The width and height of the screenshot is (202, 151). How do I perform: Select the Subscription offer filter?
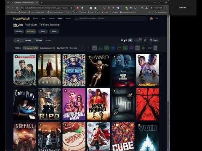[48, 48]
